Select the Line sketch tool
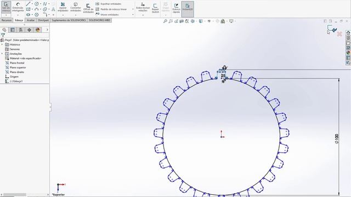Viewport: 351px width, 197px height. coord(28,4)
